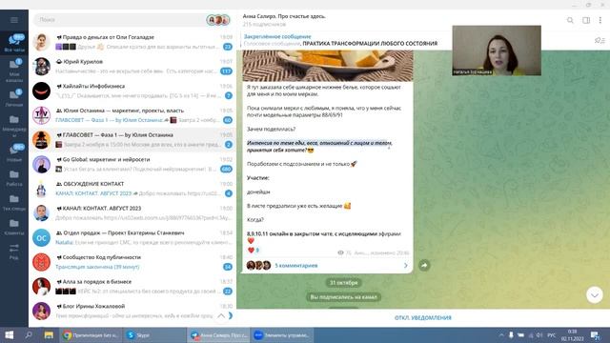Viewport: 610px width, 343px height.
Task: Click the heart reaction with 9 likes
Action: pos(254,250)
